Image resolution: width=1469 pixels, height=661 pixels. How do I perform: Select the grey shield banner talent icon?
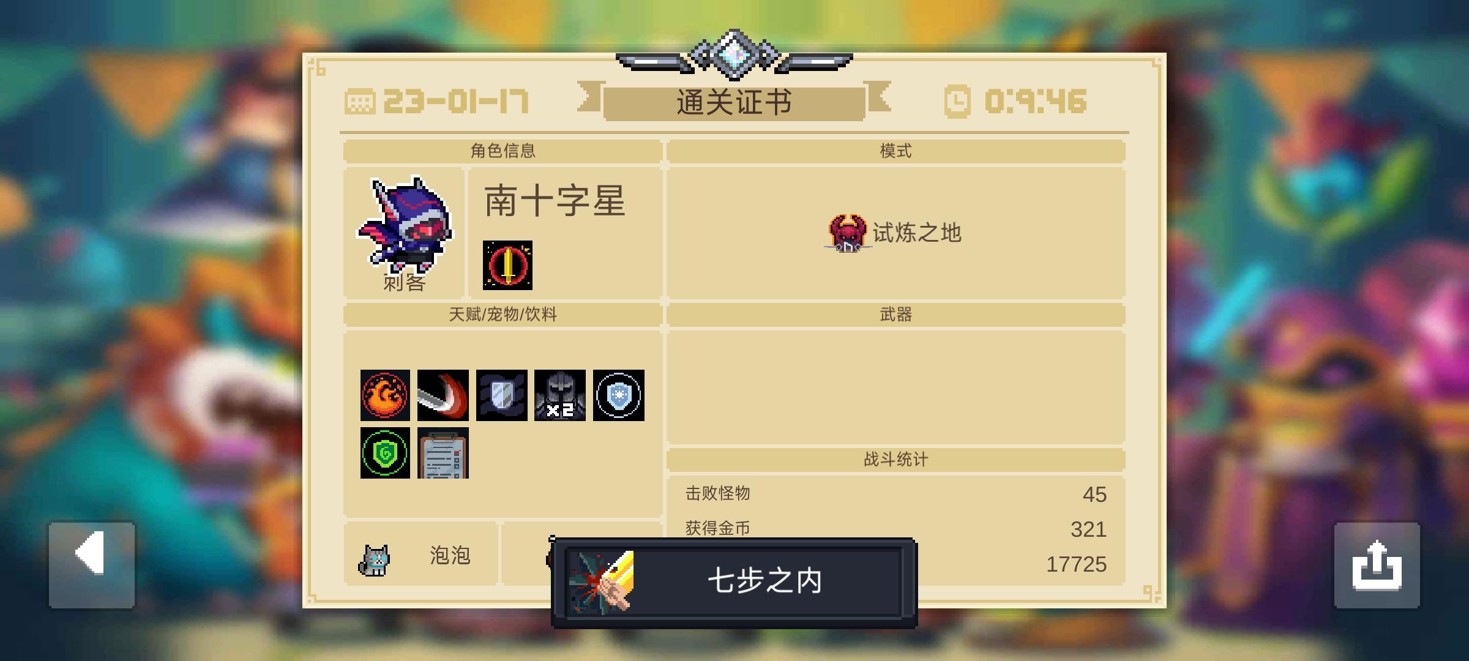501,395
